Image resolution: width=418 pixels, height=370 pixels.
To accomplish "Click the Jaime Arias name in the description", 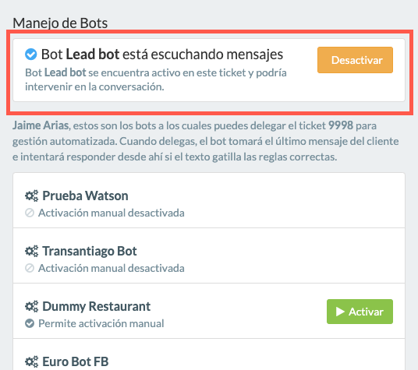I will tap(41, 125).
